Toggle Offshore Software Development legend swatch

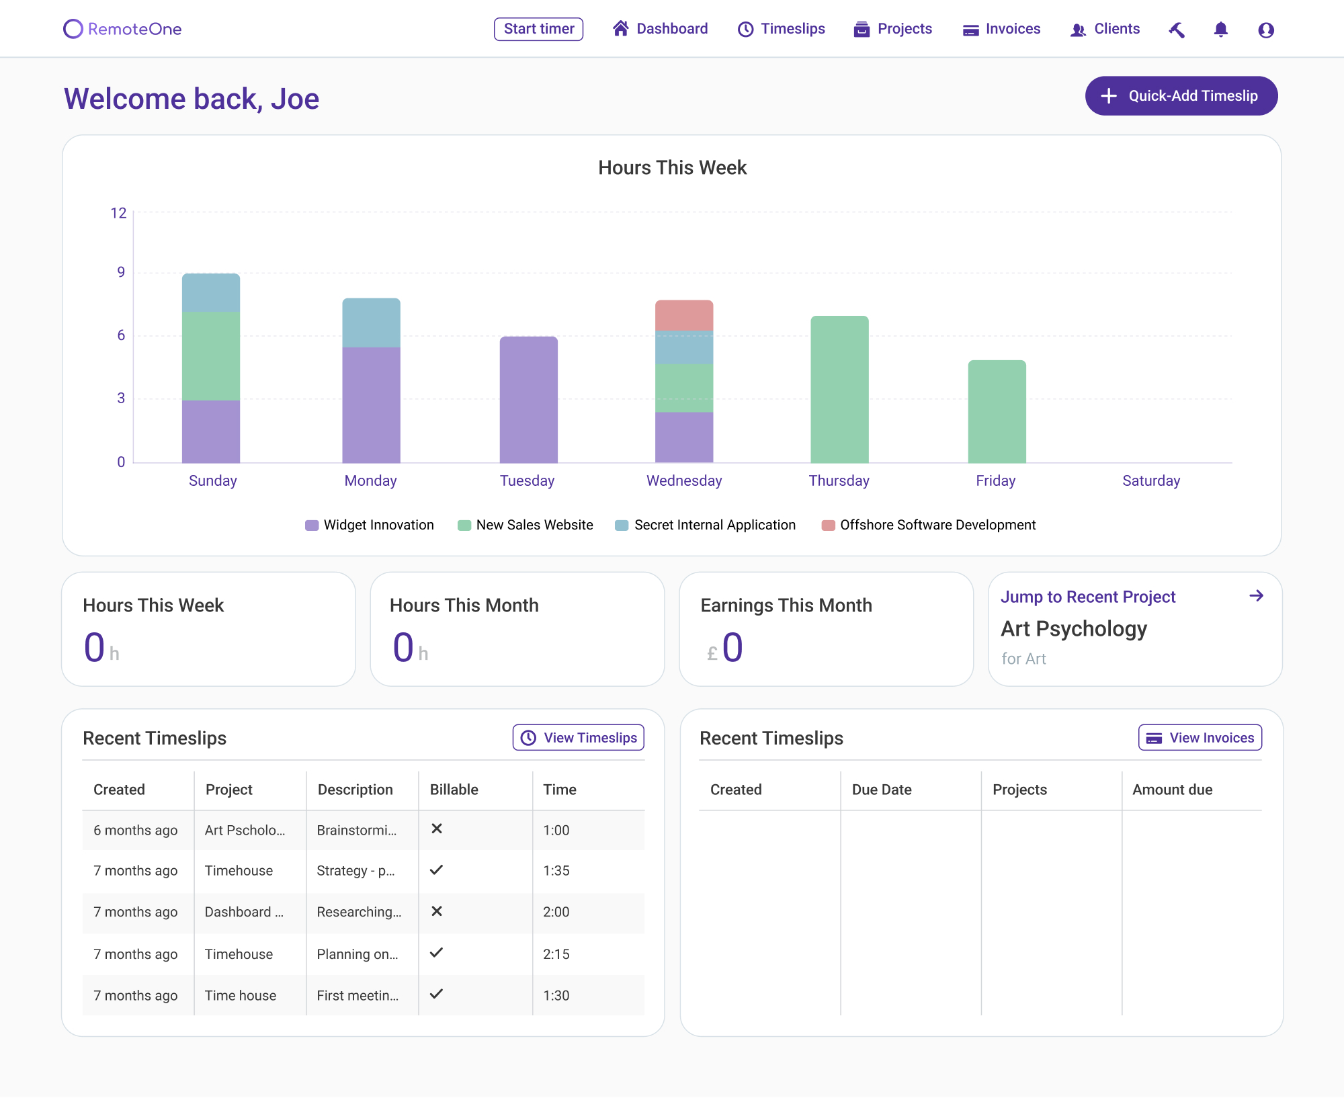[x=829, y=525]
